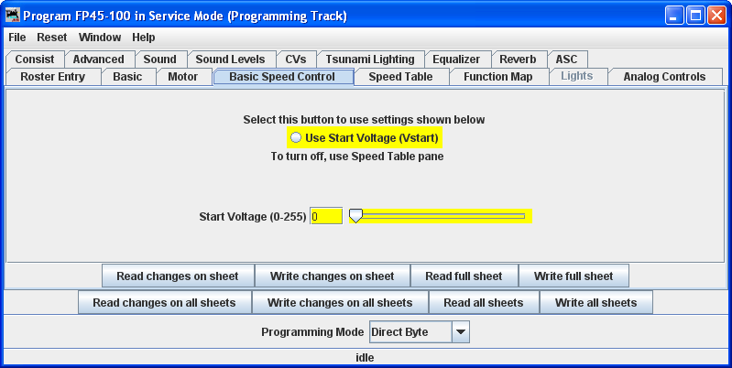Open the Equalizer tab
Screen dimensions: 732x368
(456, 60)
